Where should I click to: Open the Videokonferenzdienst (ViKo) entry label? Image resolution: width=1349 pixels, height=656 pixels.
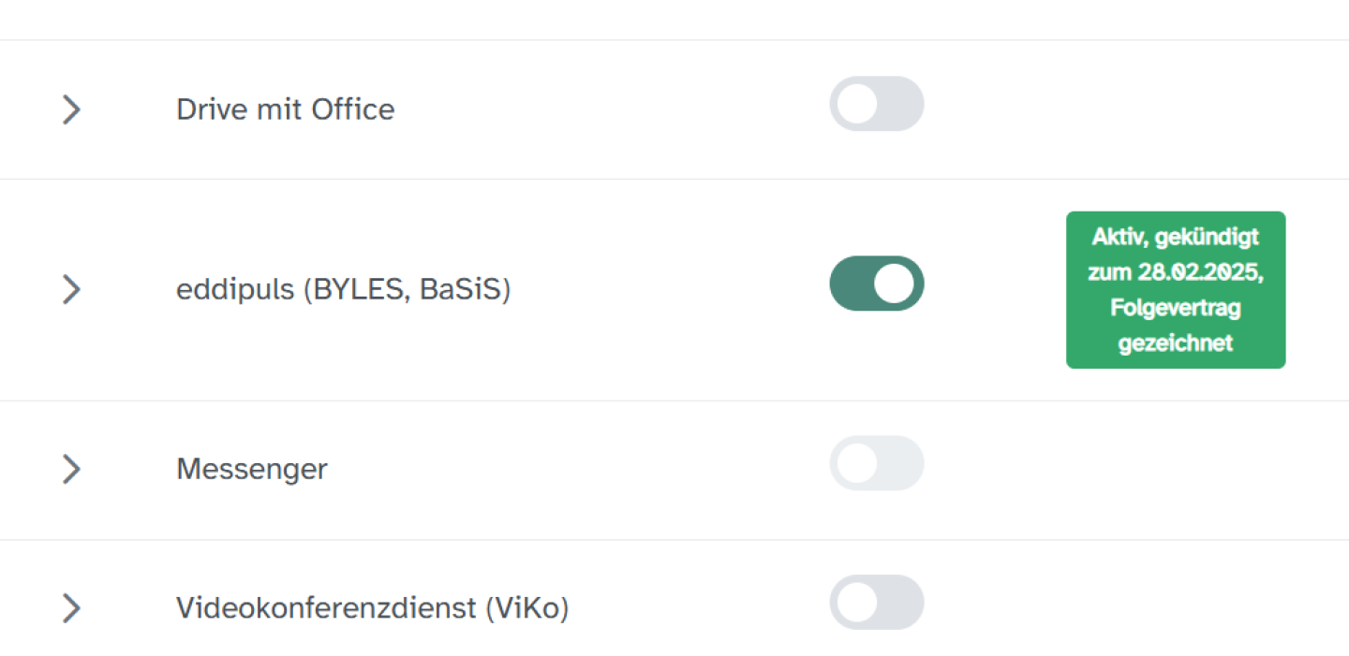coord(372,608)
